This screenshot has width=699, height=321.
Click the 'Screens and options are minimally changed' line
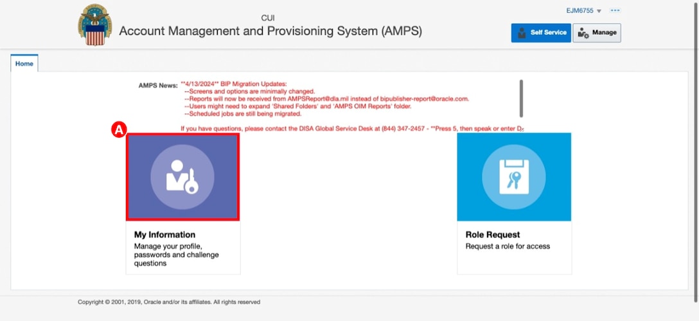[x=250, y=91]
